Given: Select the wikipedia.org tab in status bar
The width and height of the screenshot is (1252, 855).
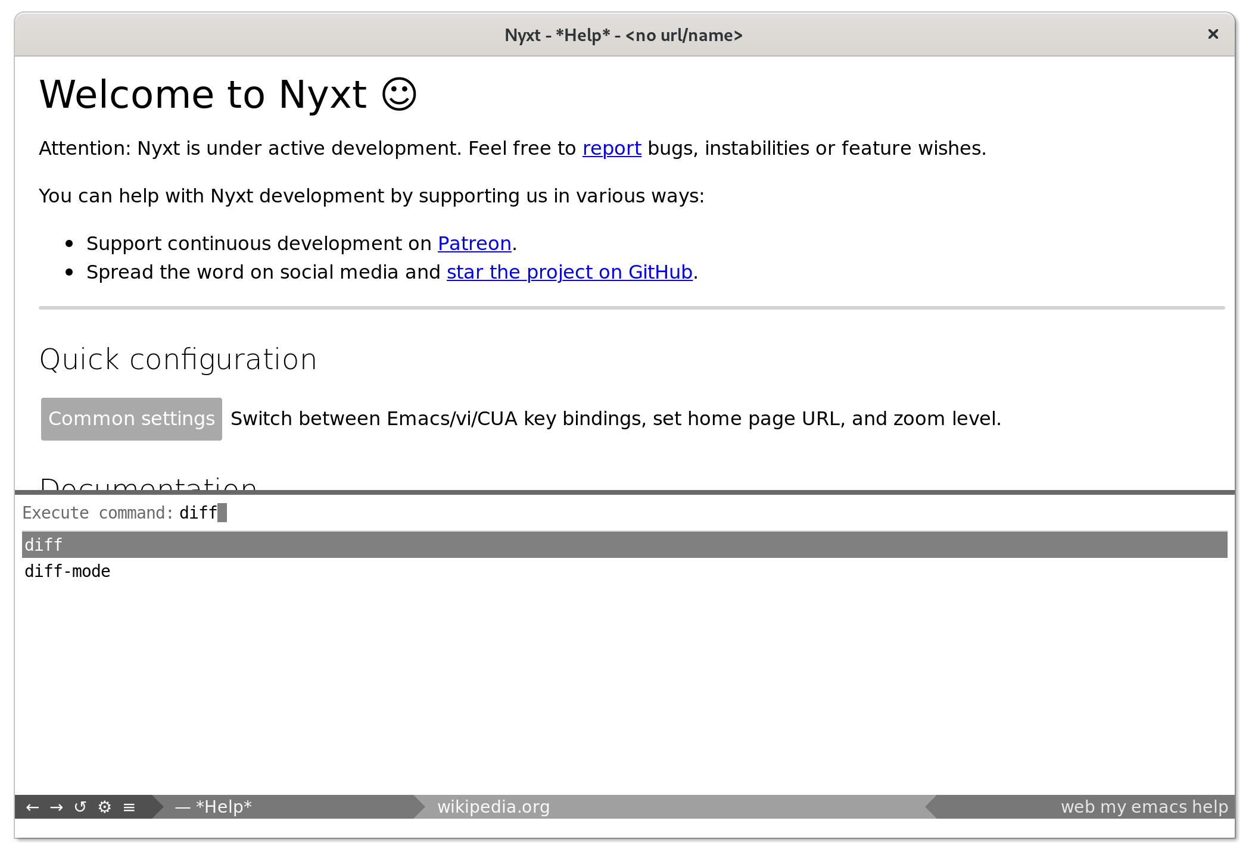Looking at the screenshot, I should click(x=493, y=807).
